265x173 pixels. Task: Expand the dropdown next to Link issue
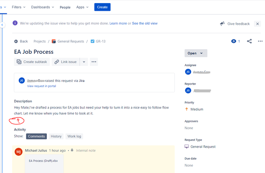point(84,62)
